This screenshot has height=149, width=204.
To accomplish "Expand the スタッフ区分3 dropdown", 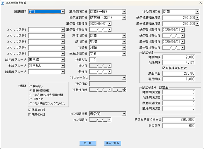I will (63, 42).
